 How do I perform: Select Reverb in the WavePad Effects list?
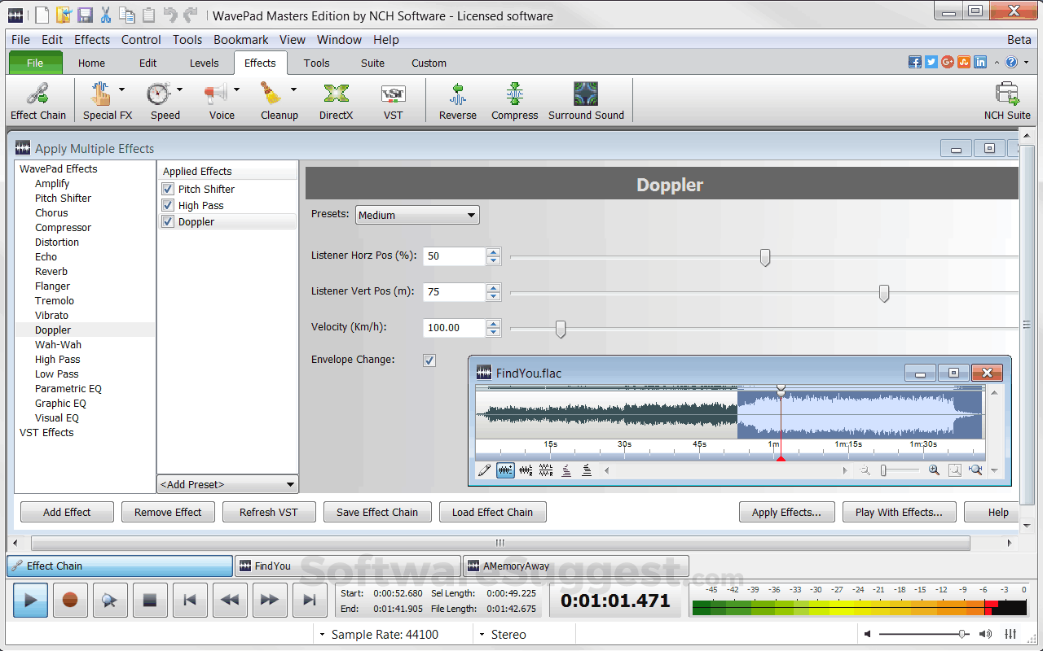point(51,271)
